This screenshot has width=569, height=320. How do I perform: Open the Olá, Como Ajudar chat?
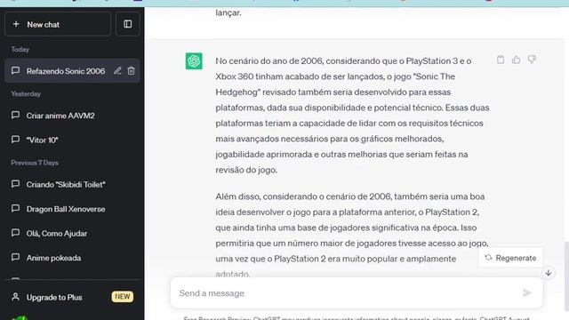(72, 233)
